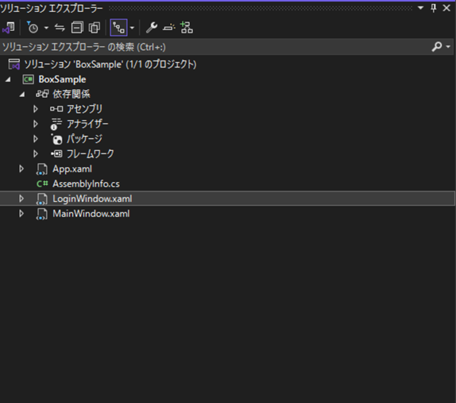Select the LoginWindow.xaml file
The width and height of the screenshot is (456, 403).
[x=92, y=199]
